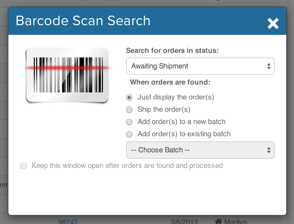Open order number 98743 link
The image size is (294, 224).
click(68, 222)
